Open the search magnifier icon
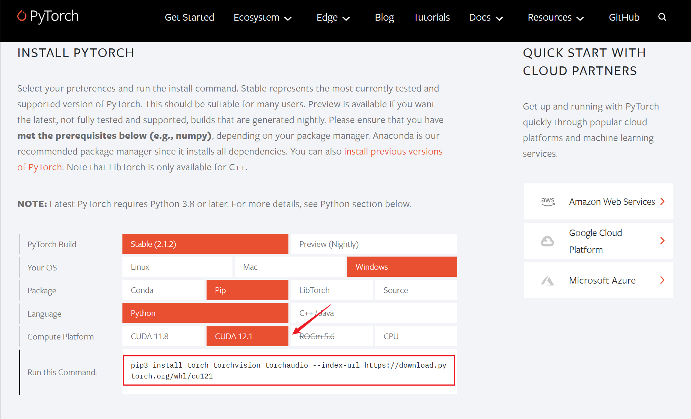 coord(662,17)
